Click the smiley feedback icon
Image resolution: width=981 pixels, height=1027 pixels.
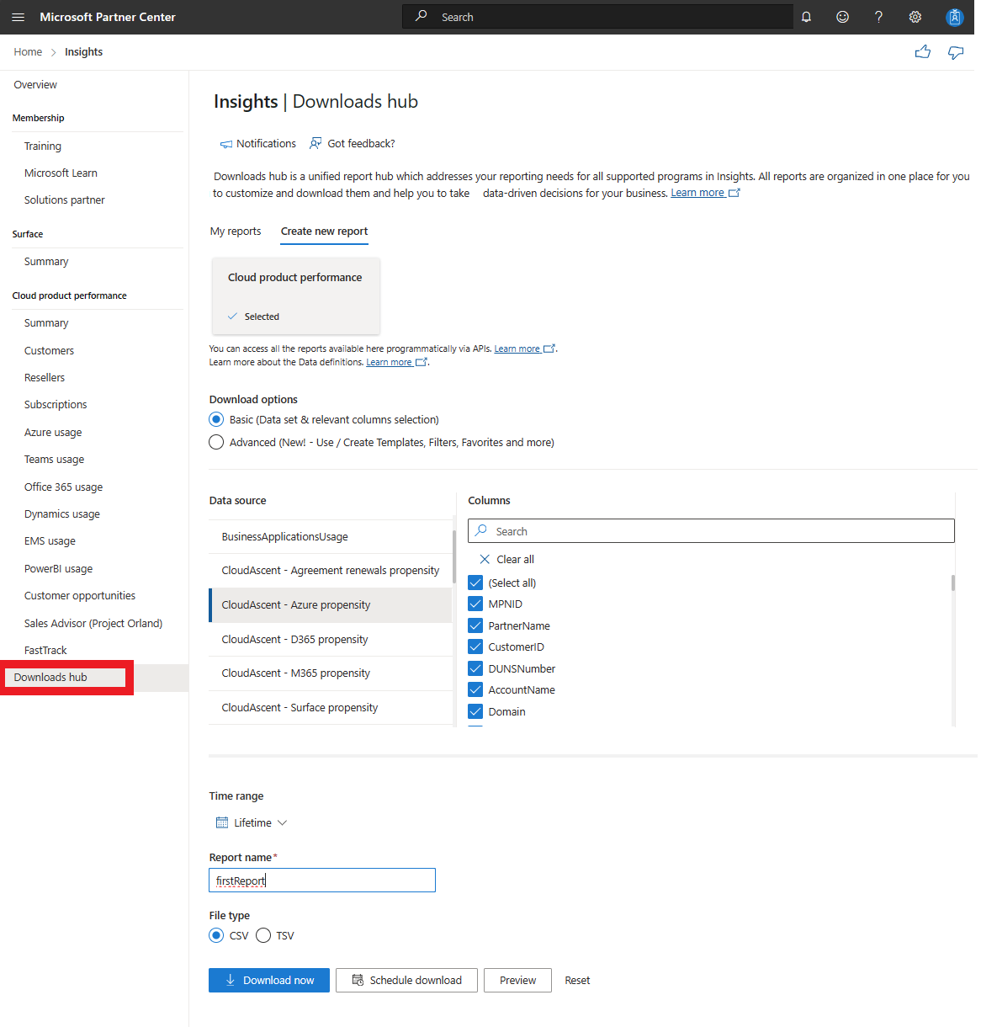click(842, 17)
